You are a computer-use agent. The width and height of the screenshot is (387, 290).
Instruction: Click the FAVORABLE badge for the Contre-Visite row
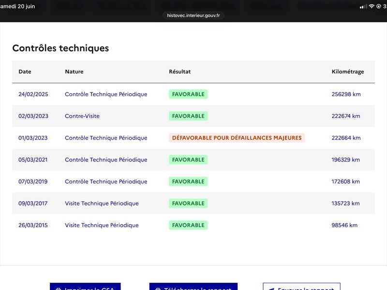[188, 116]
